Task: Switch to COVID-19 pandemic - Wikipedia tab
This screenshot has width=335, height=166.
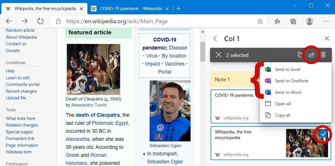Action: 131,9
